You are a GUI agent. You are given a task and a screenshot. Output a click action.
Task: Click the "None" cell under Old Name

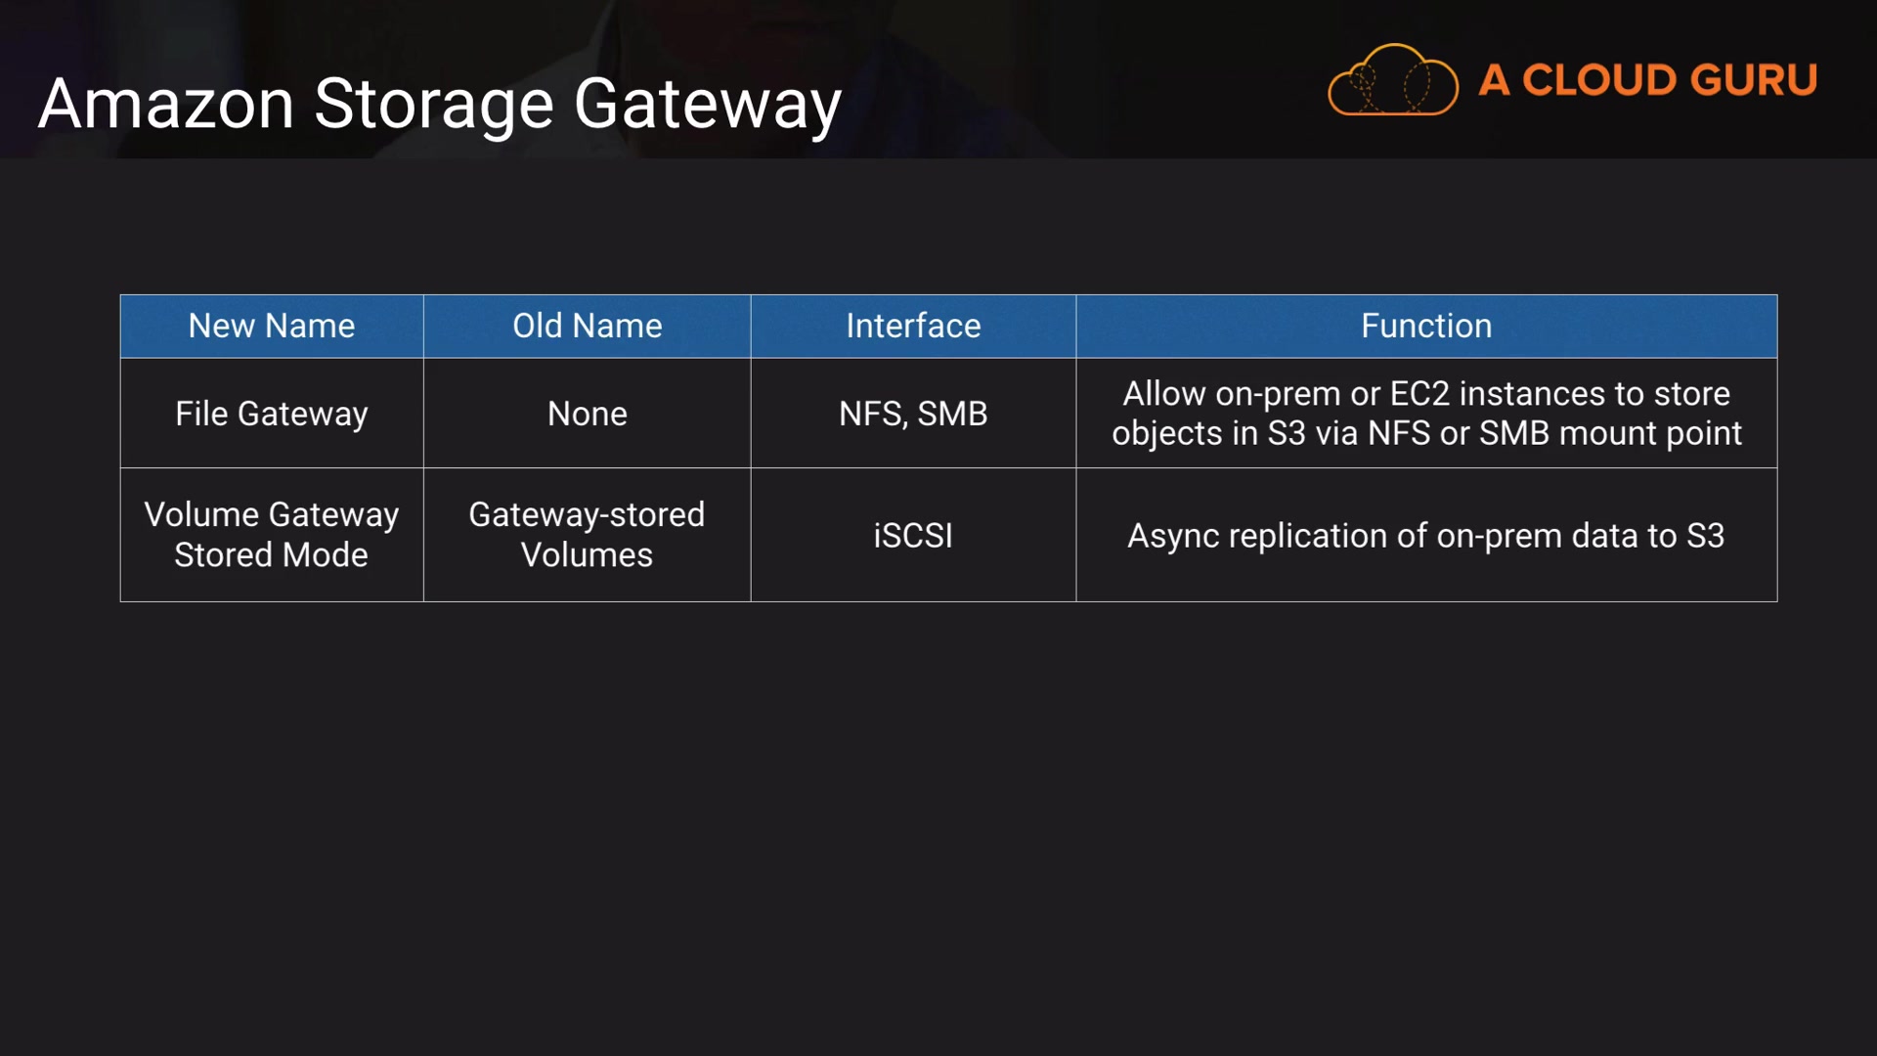coord(587,414)
